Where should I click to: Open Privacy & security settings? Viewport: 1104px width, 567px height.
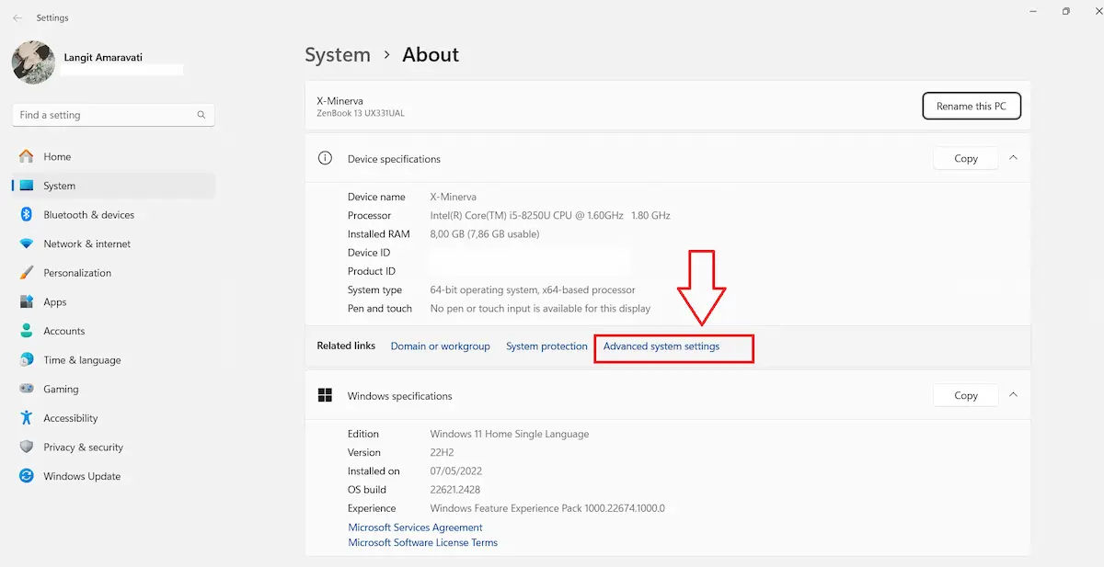click(x=113, y=448)
